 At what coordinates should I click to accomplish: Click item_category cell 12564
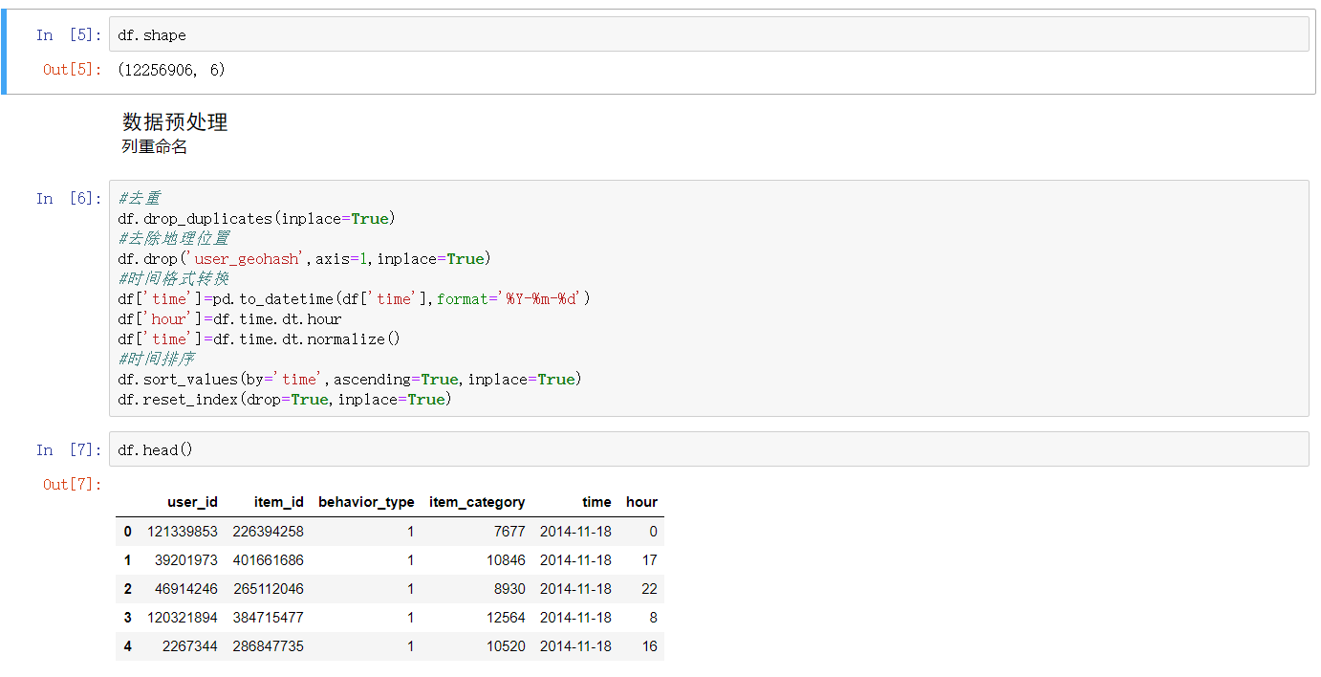pos(507,618)
